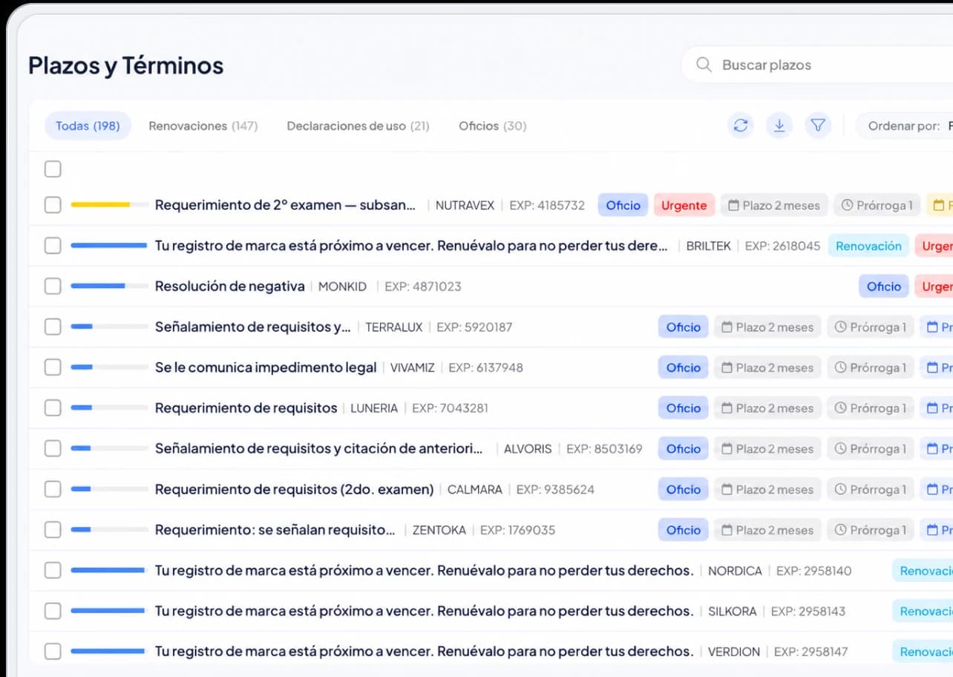Toggle the select-all checkbox above the list
Image resolution: width=953 pixels, height=677 pixels.
[x=53, y=169]
